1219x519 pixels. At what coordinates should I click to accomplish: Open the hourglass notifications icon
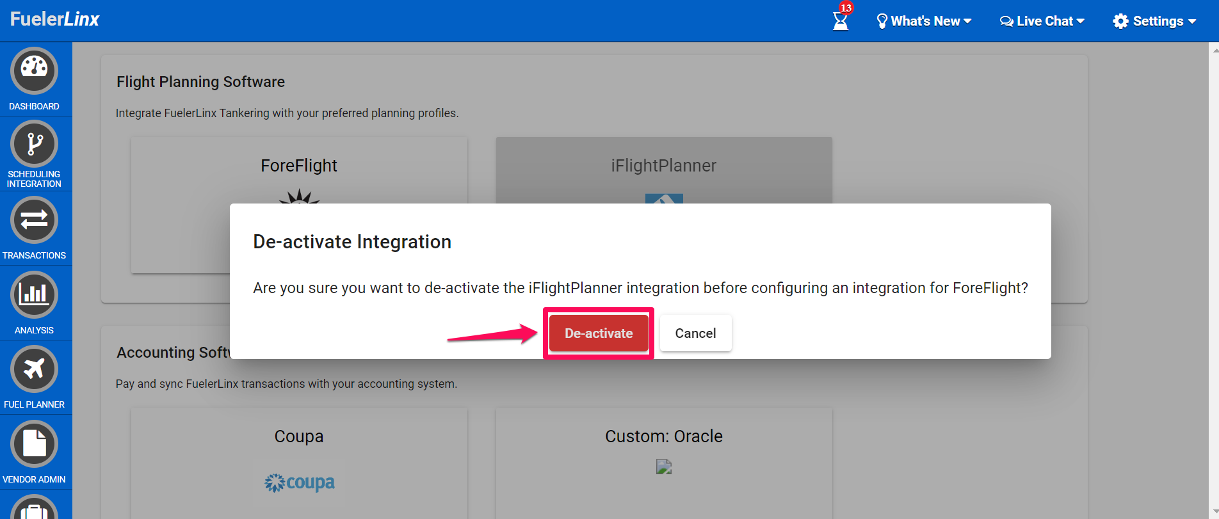coord(841,21)
